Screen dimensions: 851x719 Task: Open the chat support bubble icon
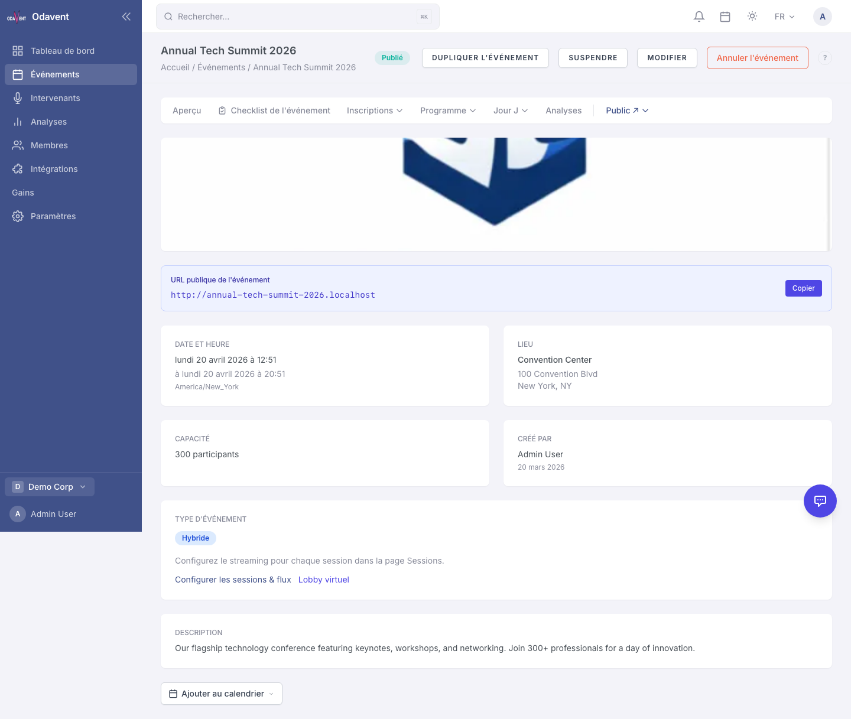point(820,501)
